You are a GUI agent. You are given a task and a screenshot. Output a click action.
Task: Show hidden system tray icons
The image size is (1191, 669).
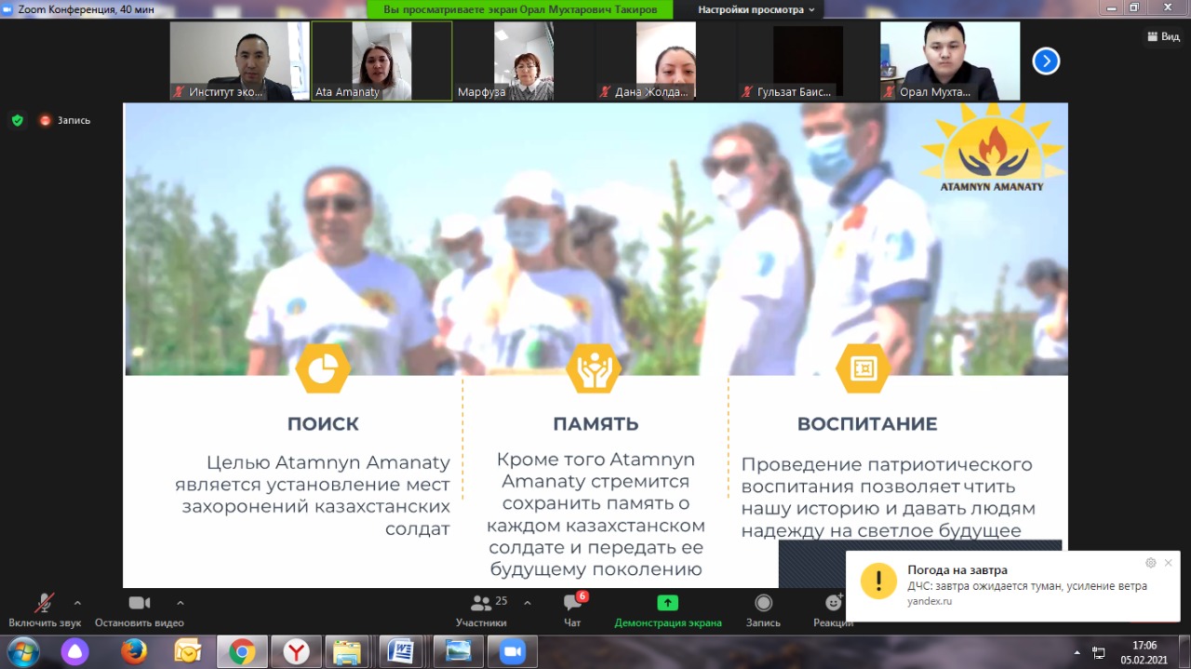click(1077, 652)
